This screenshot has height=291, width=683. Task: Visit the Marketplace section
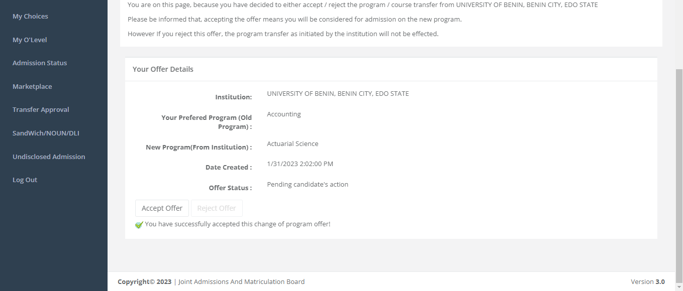[x=32, y=86]
